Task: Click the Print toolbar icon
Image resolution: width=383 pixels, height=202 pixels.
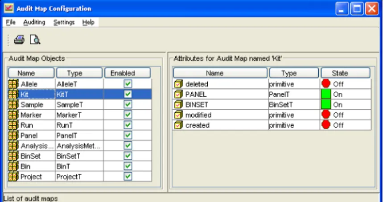Action: 19,40
